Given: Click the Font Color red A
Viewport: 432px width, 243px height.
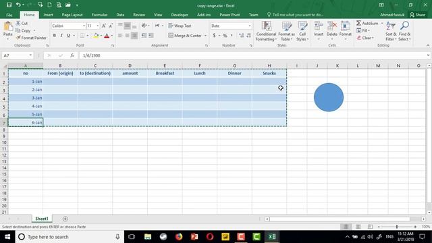Looking at the screenshot, I should tap(107, 36).
